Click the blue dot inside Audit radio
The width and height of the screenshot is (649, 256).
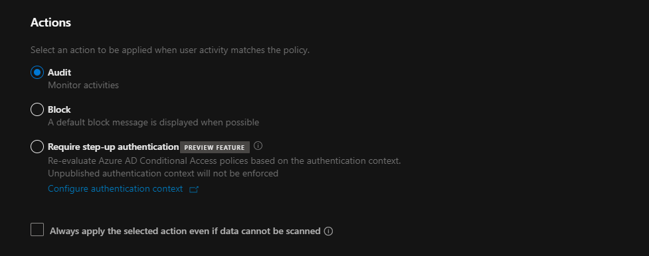coord(37,72)
